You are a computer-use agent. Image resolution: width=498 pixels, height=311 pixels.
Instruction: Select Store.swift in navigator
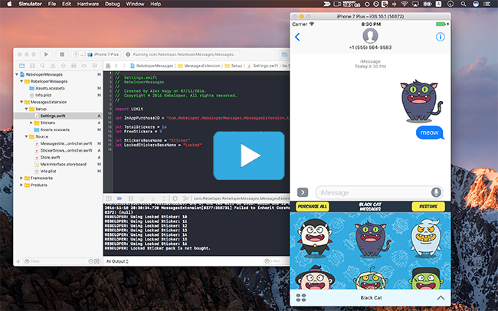50,157
